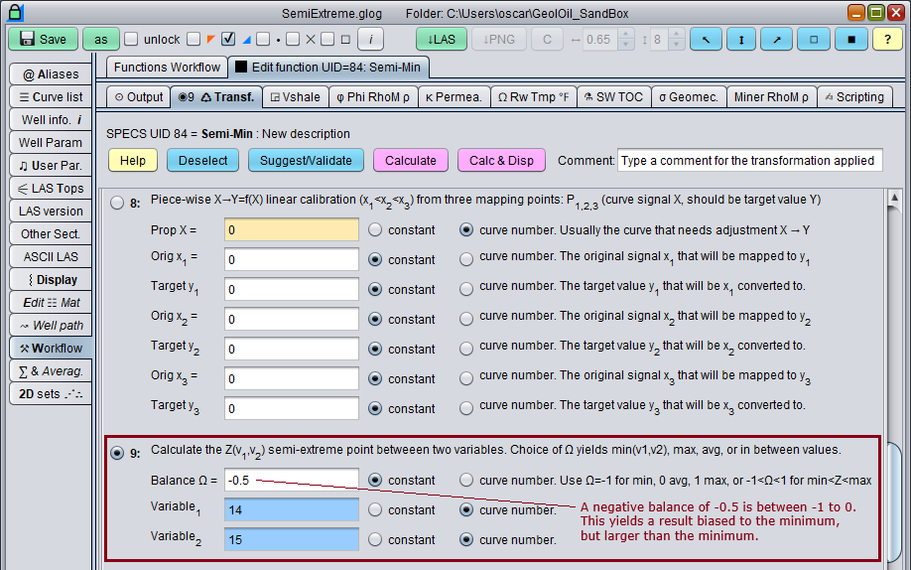
Task: Click the ↓PNG export button
Action: (498, 40)
